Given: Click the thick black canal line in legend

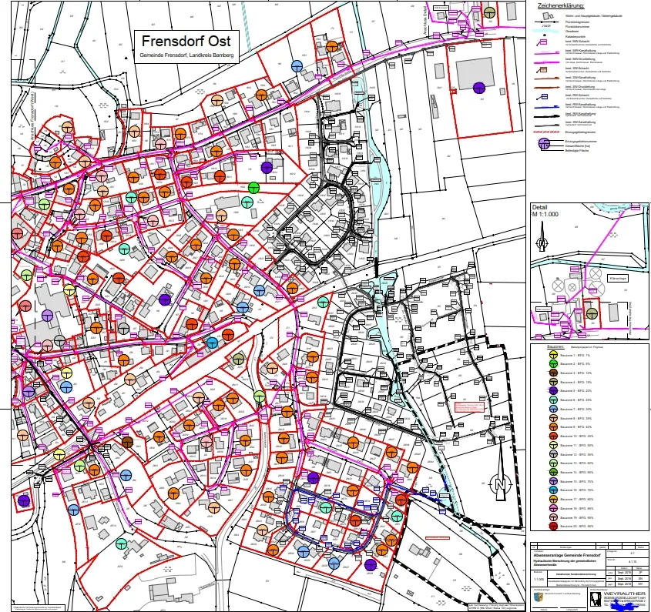Looking at the screenshot, I should [546, 115].
